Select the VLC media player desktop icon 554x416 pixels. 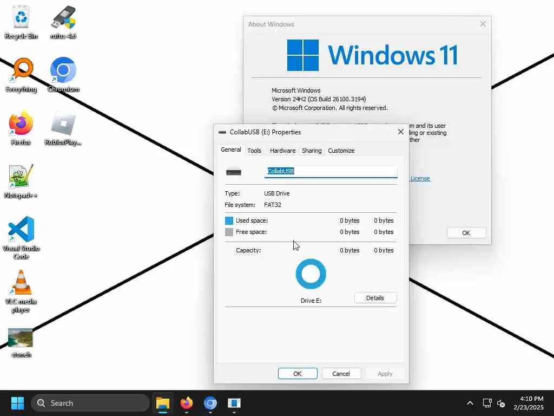click(21, 291)
